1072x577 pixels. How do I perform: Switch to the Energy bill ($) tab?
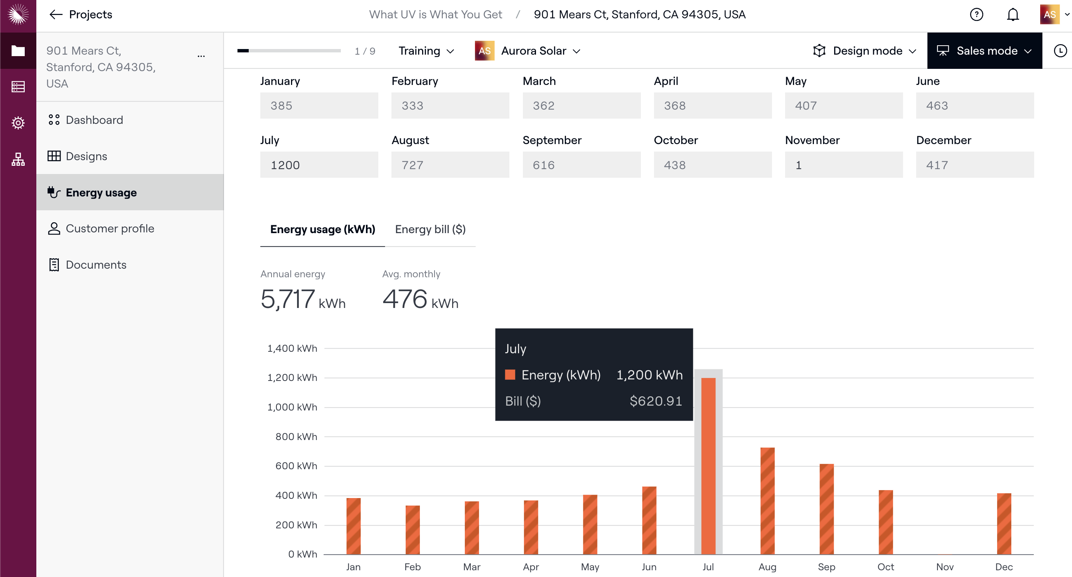pyautogui.click(x=430, y=229)
